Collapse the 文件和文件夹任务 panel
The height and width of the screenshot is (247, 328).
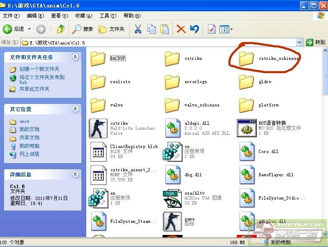pyautogui.click(x=75, y=57)
